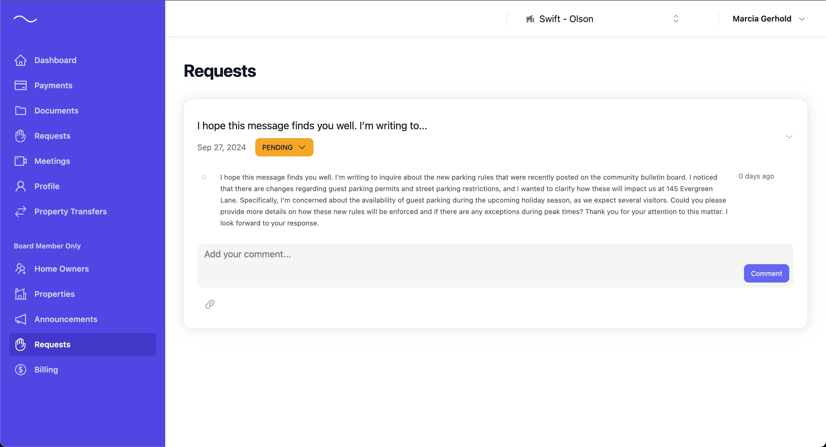Click the Announcements megaphone icon
The width and height of the screenshot is (826, 447).
point(20,319)
